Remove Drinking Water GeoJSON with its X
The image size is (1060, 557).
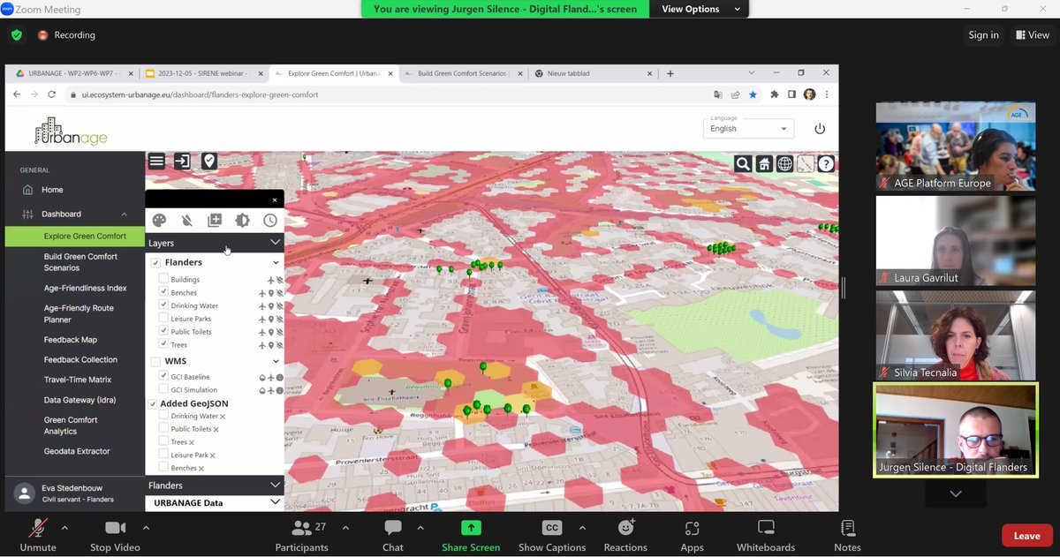[223, 417]
